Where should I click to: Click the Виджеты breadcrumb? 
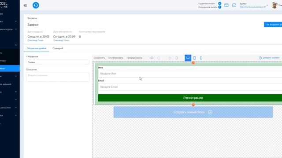click(32, 18)
